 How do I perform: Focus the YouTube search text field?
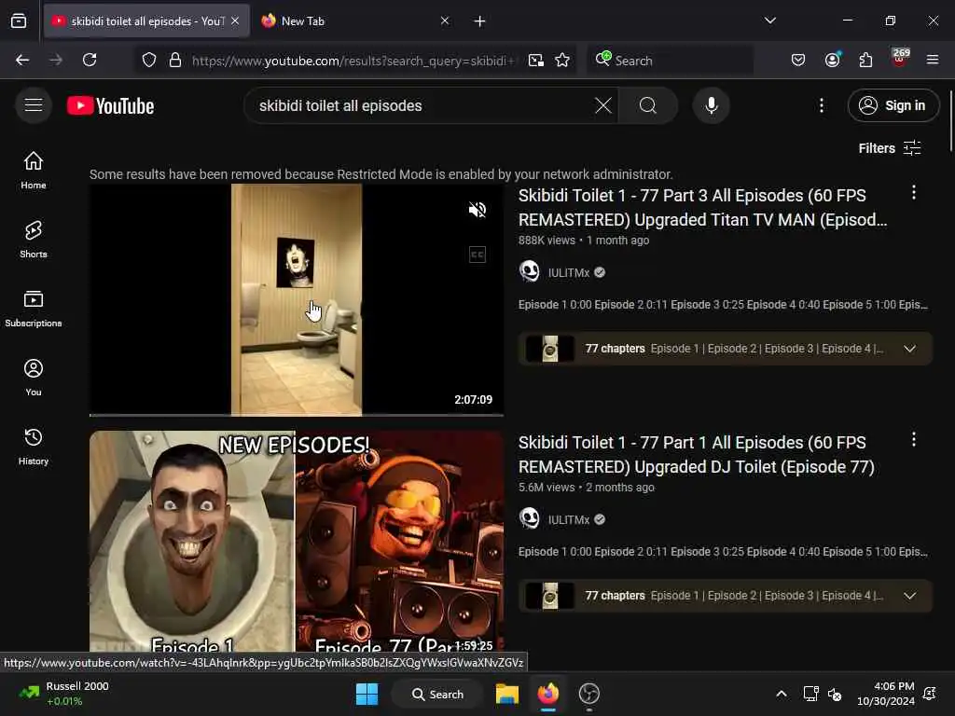pyautogui.click(x=421, y=105)
